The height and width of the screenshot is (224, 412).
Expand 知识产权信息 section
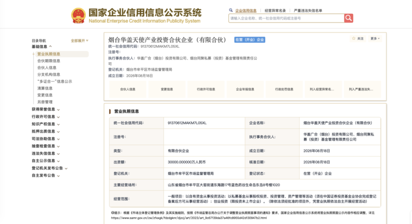(46, 124)
